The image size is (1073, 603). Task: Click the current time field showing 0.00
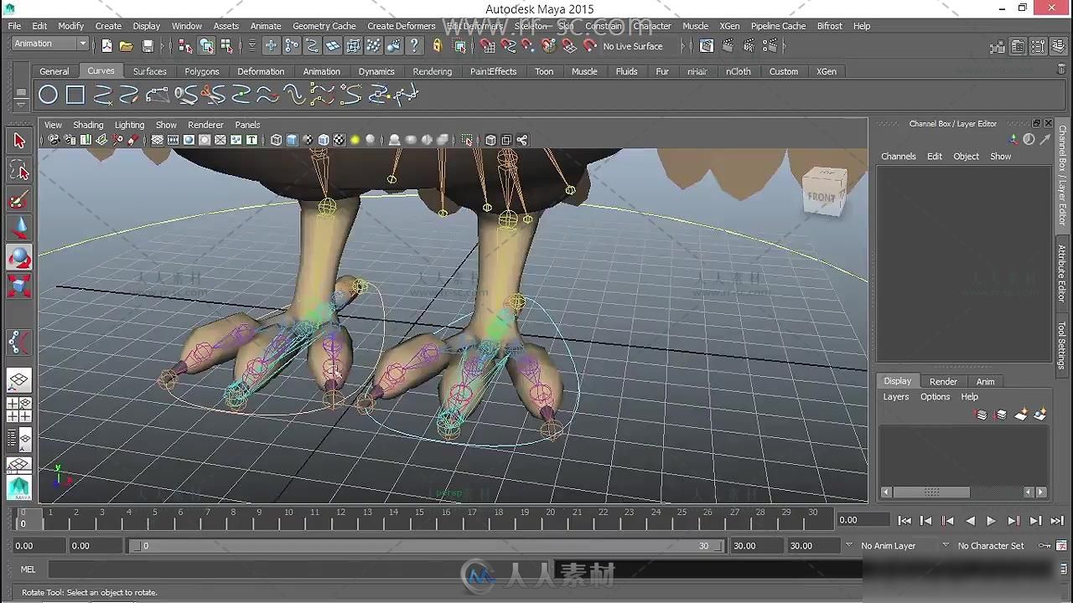coord(863,520)
